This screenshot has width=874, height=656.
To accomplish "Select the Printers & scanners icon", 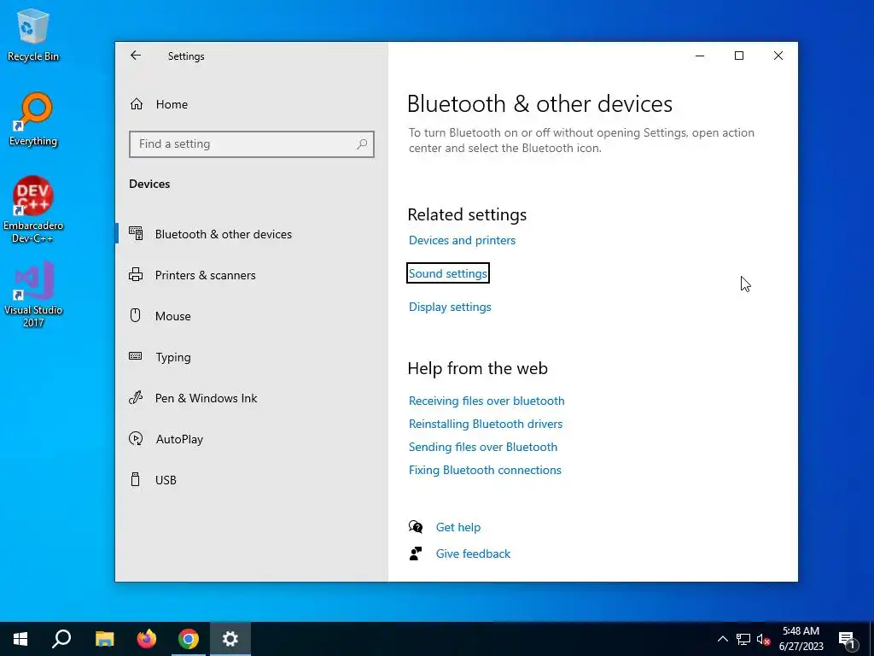I will (x=136, y=274).
